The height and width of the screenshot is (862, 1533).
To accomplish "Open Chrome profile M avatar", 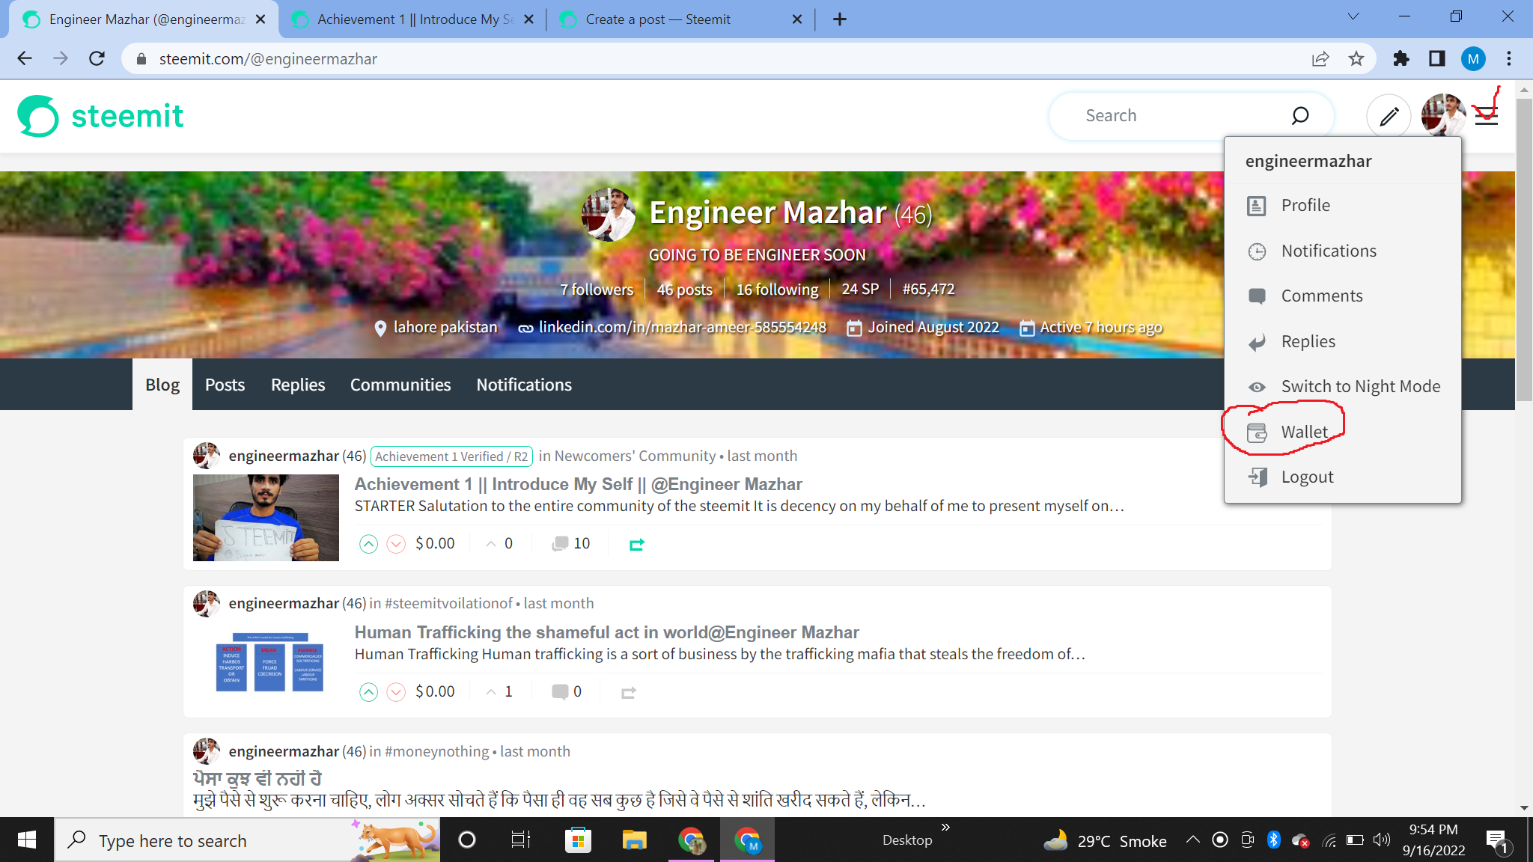I will 1472,58.
